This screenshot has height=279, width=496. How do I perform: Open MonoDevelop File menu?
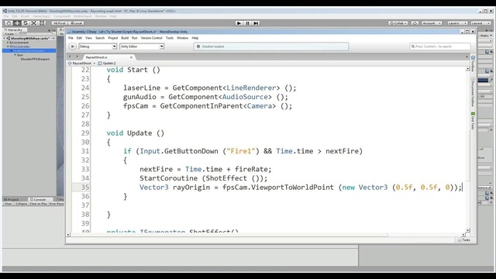coord(71,38)
